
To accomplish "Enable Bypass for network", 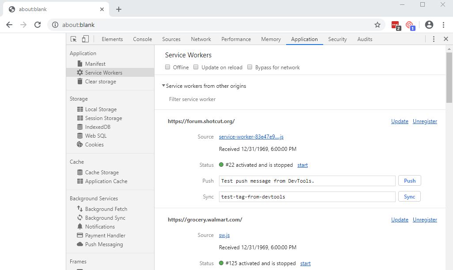I will coord(249,67).
